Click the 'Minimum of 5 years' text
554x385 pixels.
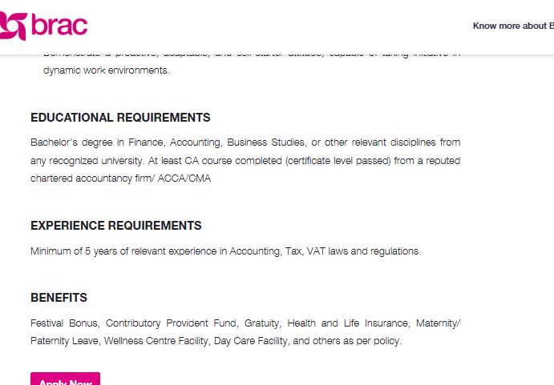point(71,251)
